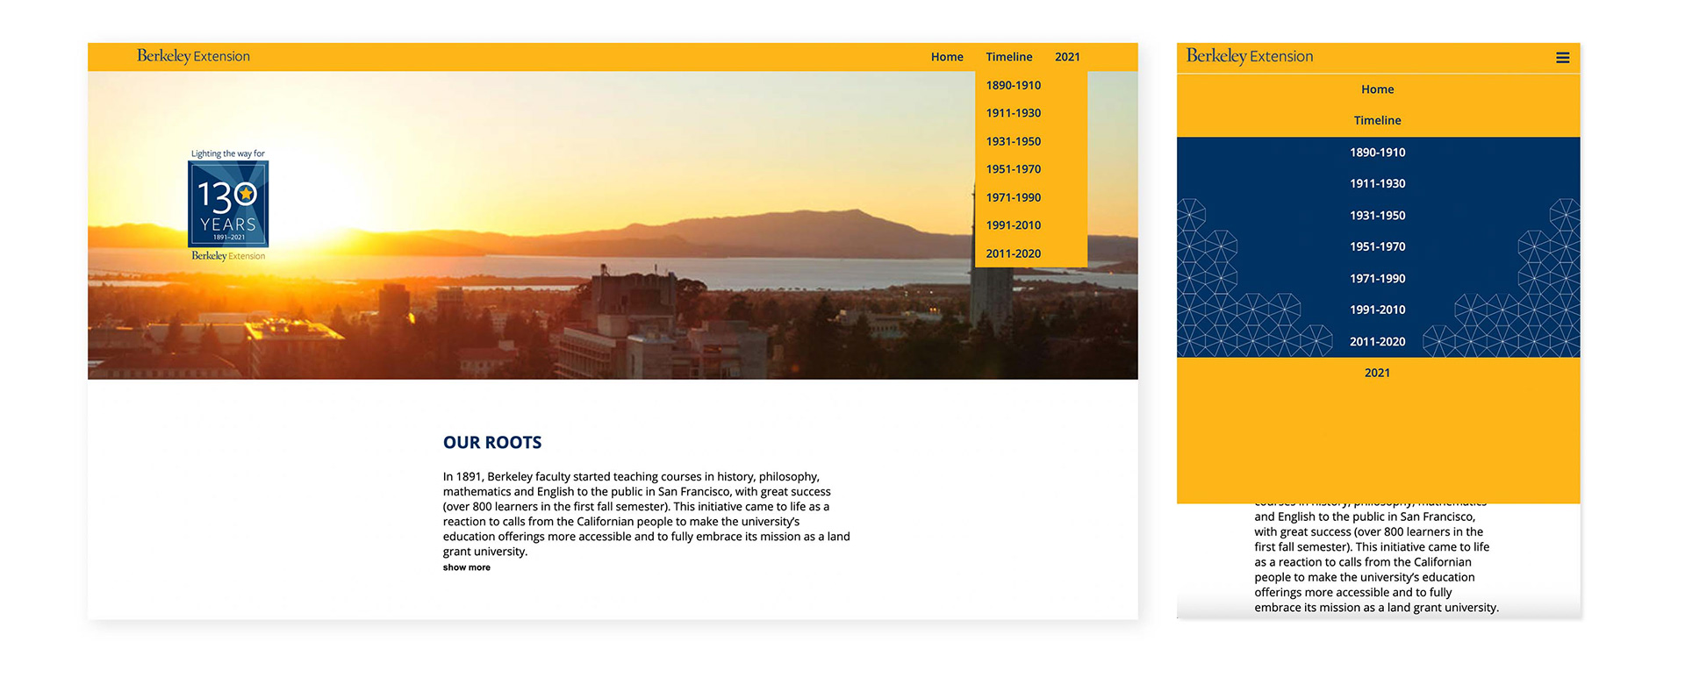This screenshot has height=684, width=1685.
Task: Tap Home in the mobile menu
Action: pyautogui.click(x=1378, y=89)
